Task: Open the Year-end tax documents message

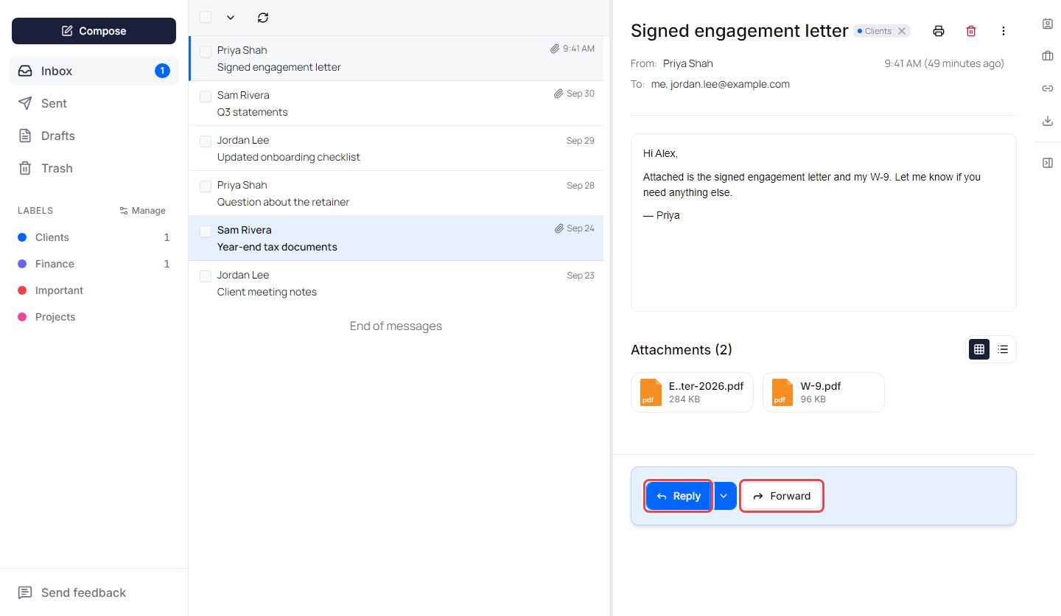Action: point(396,238)
